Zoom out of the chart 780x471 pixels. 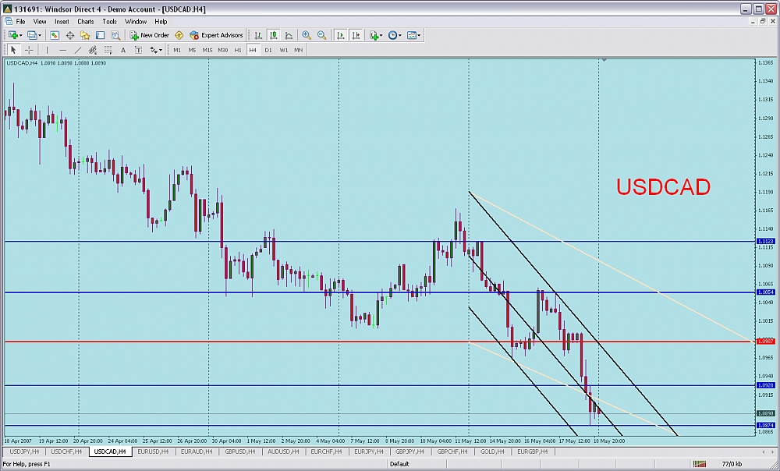coord(321,35)
